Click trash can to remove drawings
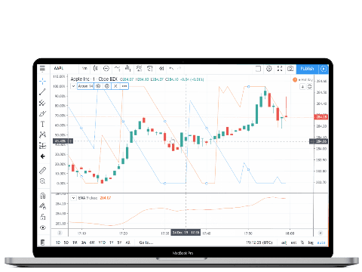 pos(42,243)
